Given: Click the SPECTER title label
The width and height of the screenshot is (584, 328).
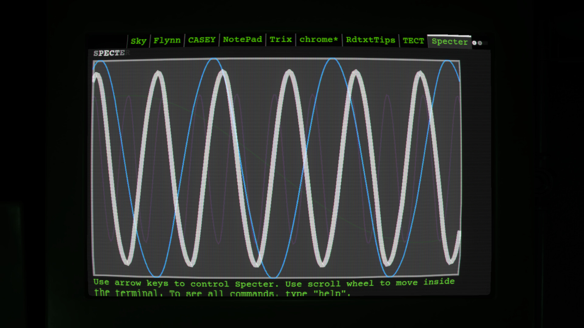Looking at the screenshot, I should pos(111,53).
